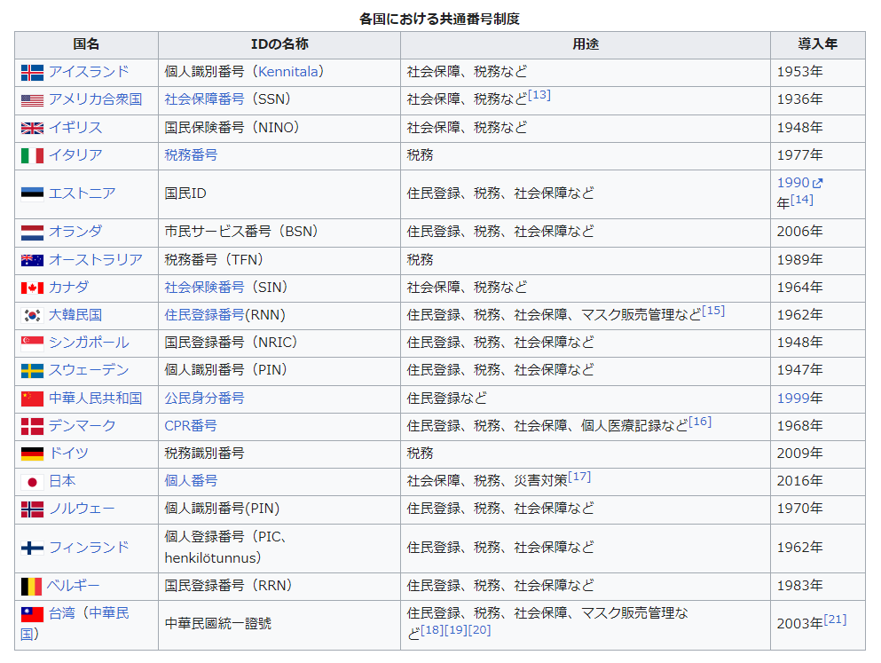Click the Singapore flag icon
Screen dimensions: 881x663
point(32,343)
